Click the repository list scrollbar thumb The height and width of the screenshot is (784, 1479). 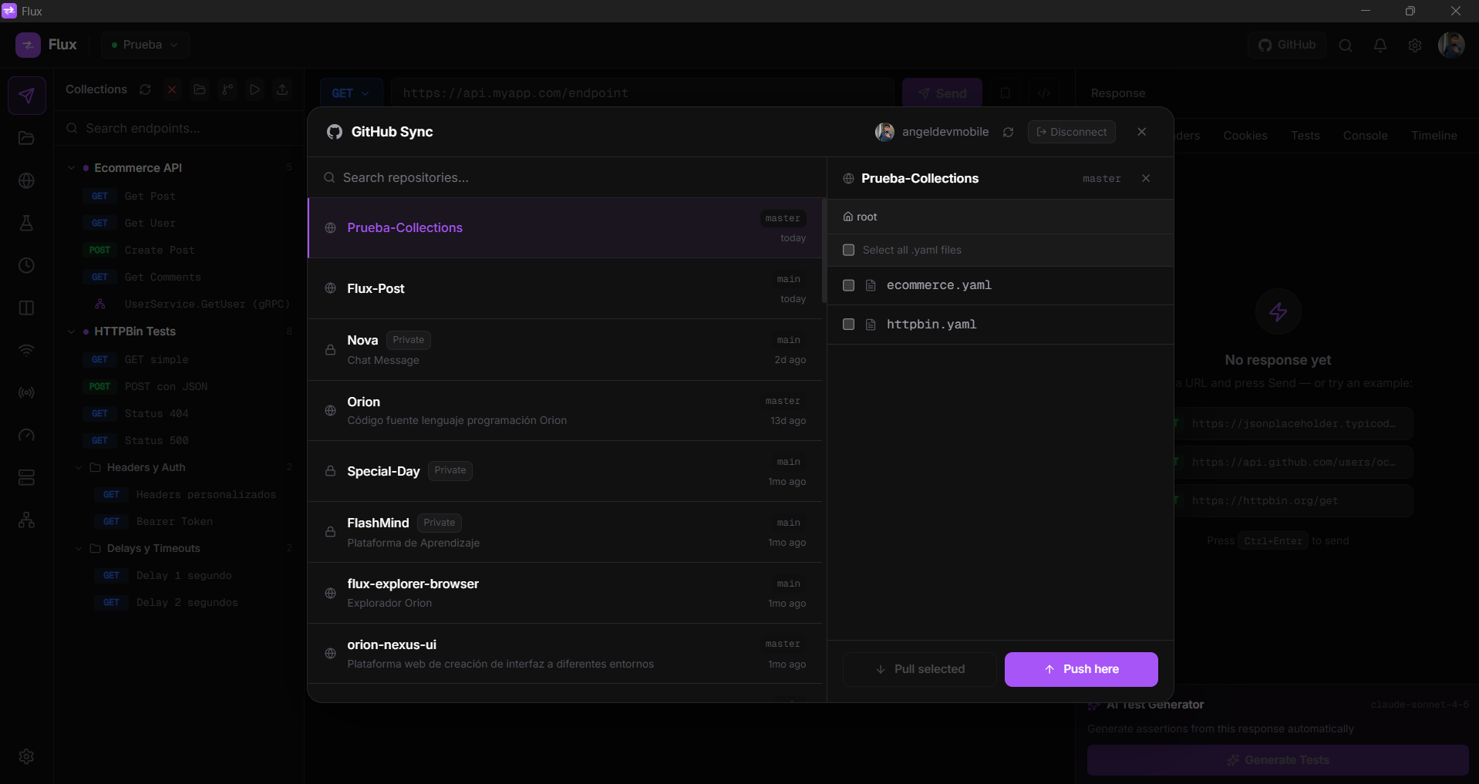coord(824,251)
